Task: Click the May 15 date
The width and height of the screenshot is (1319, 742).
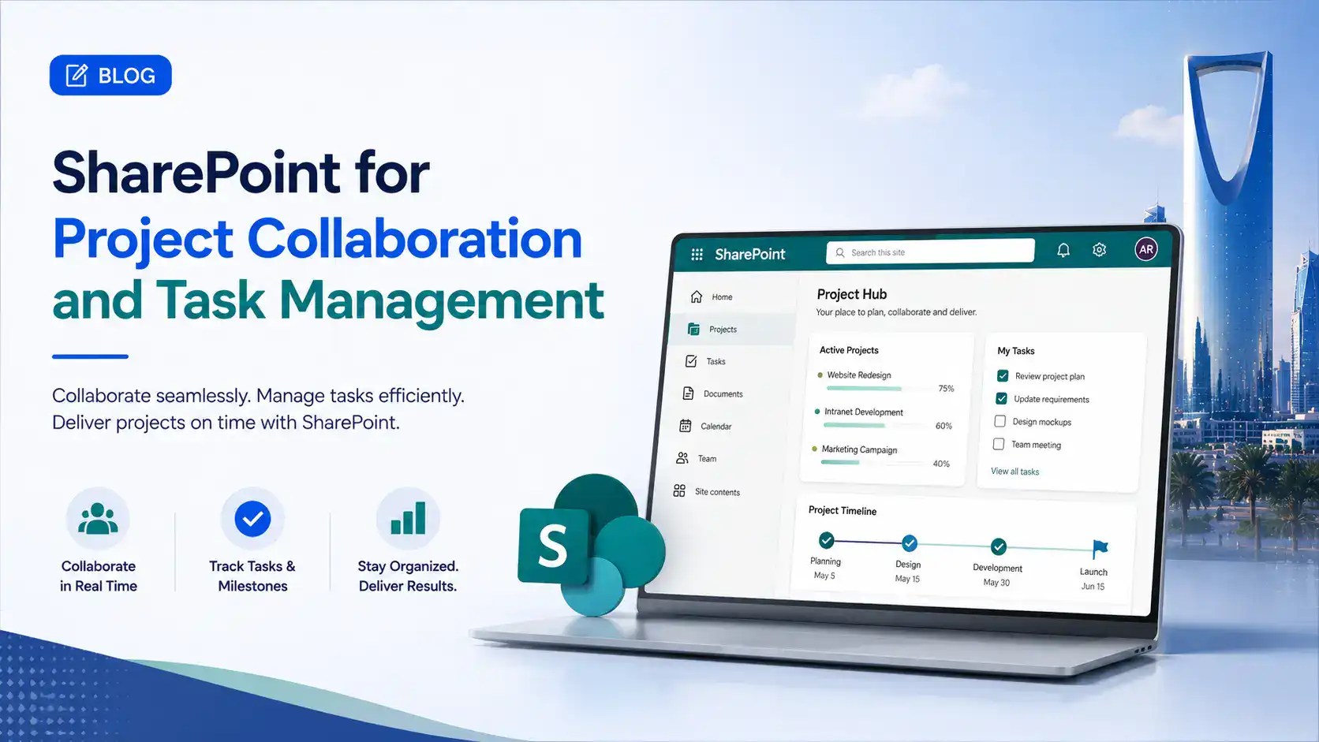Action: [907, 579]
